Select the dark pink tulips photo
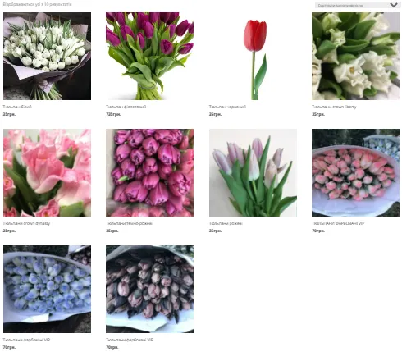This screenshot has height=352, width=402. tap(149, 172)
